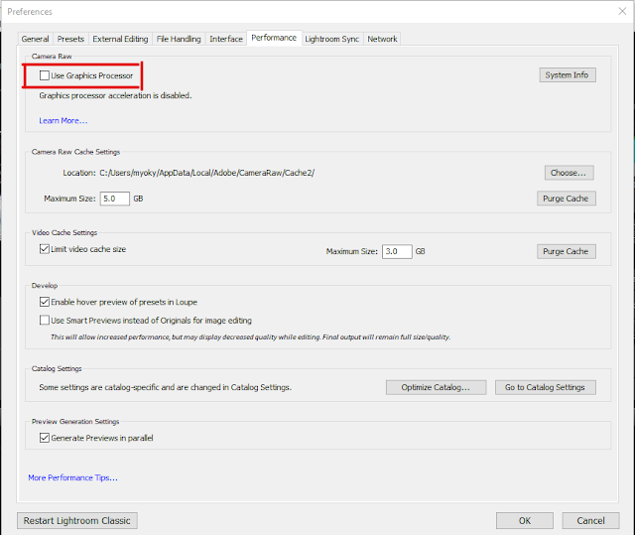
Task: Toggle Generate Previews in parallel checkbox
Action: 45,438
